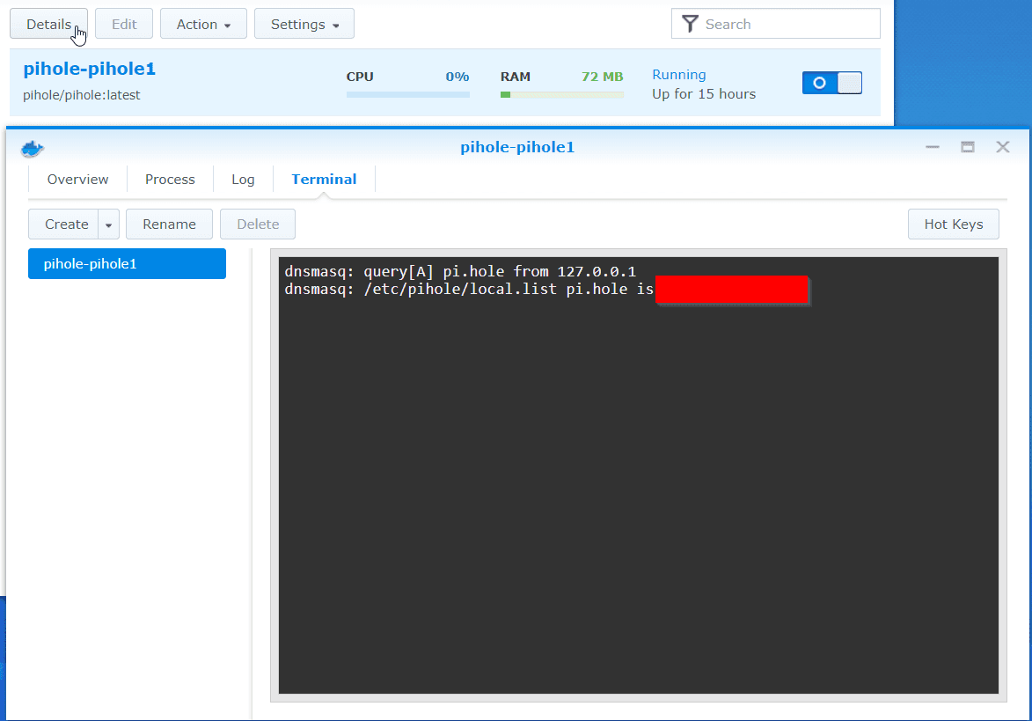Focus the Search input field

[x=775, y=24]
